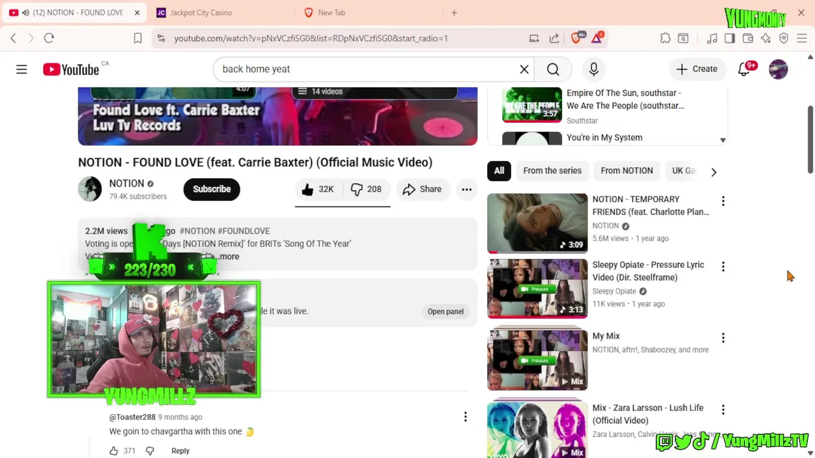The image size is (815, 458).
Task: Open the account avatar menu
Action: pos(778,69)
